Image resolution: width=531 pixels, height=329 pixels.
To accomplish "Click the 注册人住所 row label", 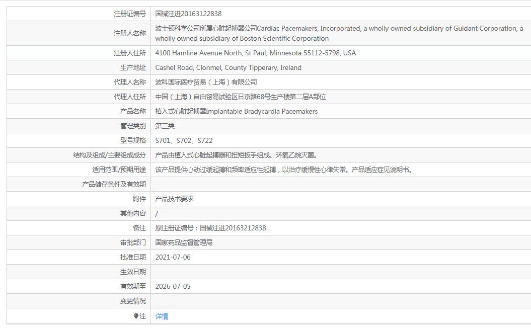I will [130, 53].
